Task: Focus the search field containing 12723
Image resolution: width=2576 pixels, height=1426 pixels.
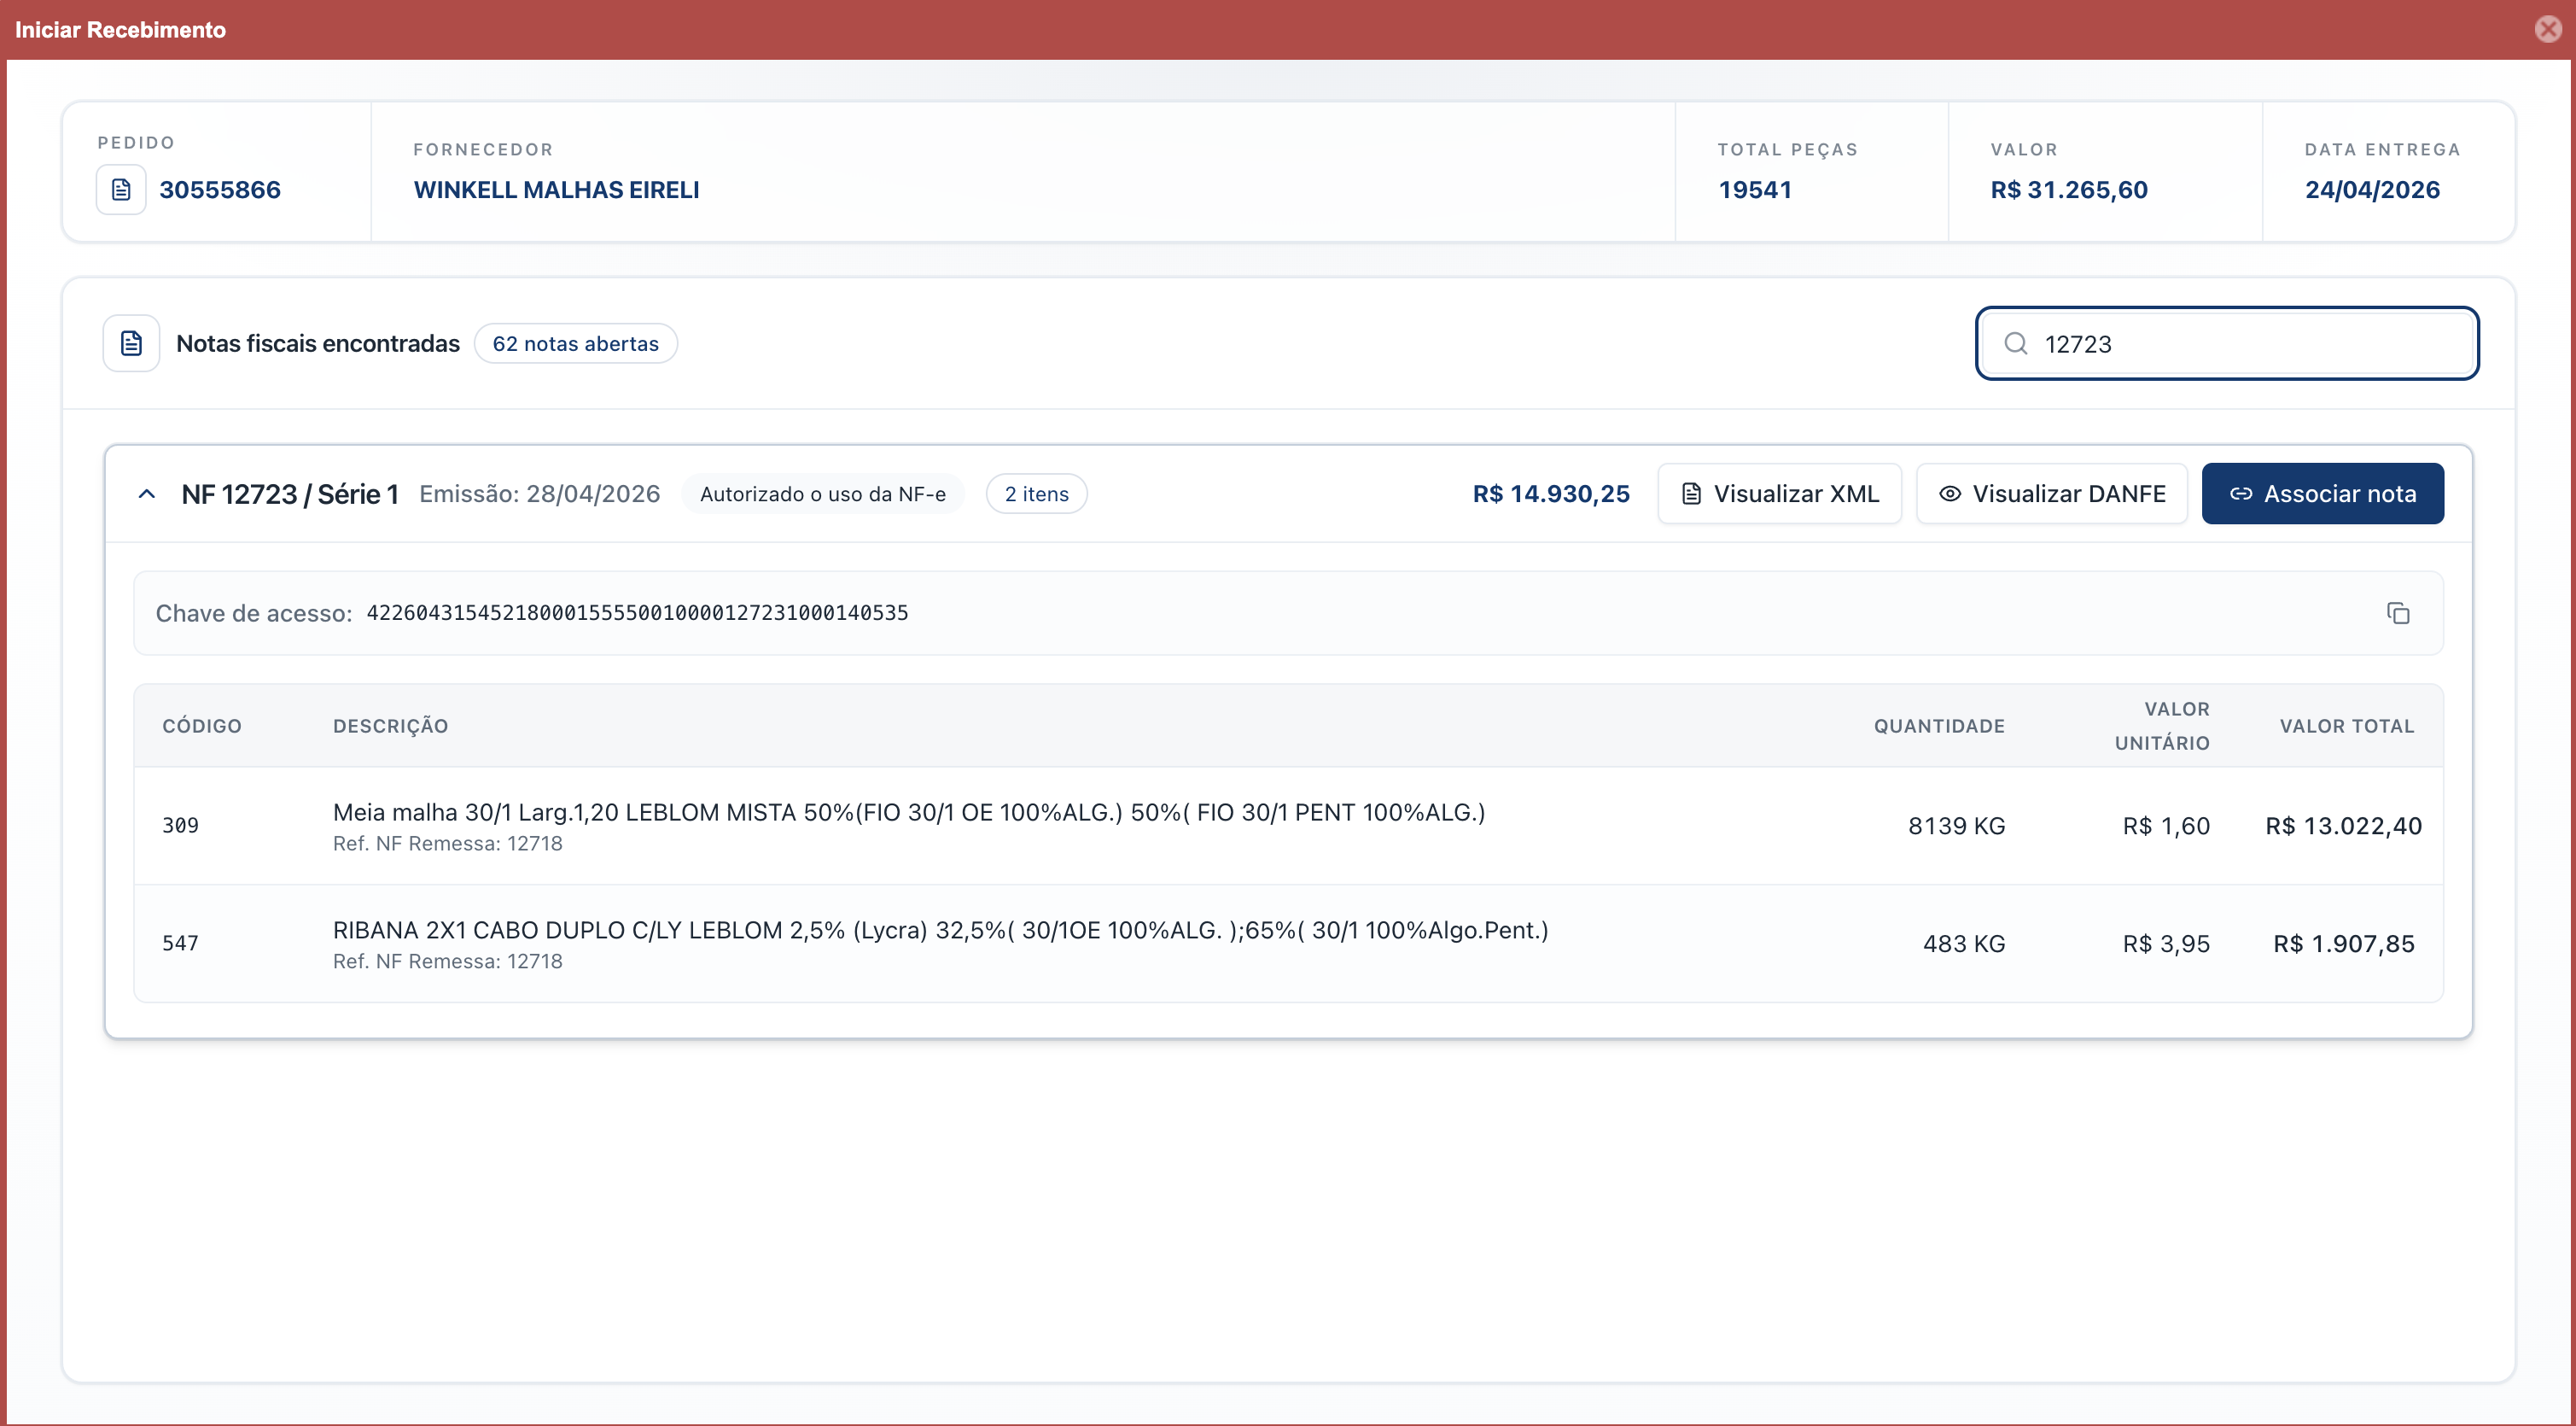Action: [x=2226, y=343]
